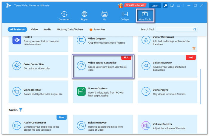The height and width of the screenshot is (136, 209).
Task: Switch to the Audio filter tab
Action: [47, 29]
